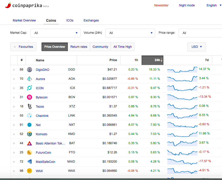Screen dimensions: 222x180
Task: Add Chainlink to favourites with star
Action: (14, 116)
